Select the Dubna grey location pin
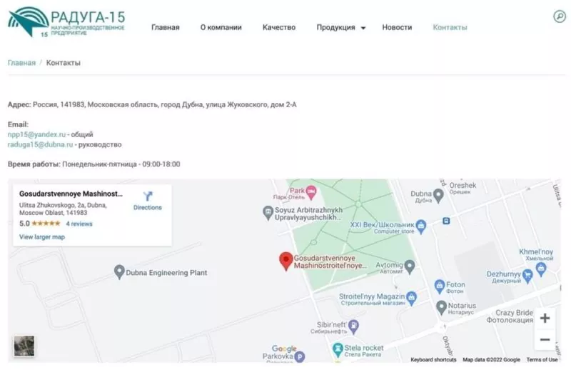 pyautogui.click(x=438, y=196)
